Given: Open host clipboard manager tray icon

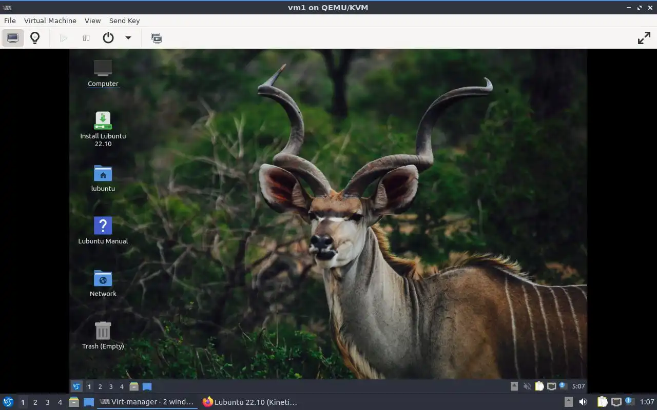Looking at the screenshot, I should [x=602, y=402].
